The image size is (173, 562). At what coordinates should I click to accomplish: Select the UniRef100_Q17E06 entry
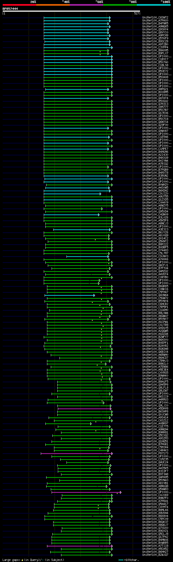[x=155, y=113]
